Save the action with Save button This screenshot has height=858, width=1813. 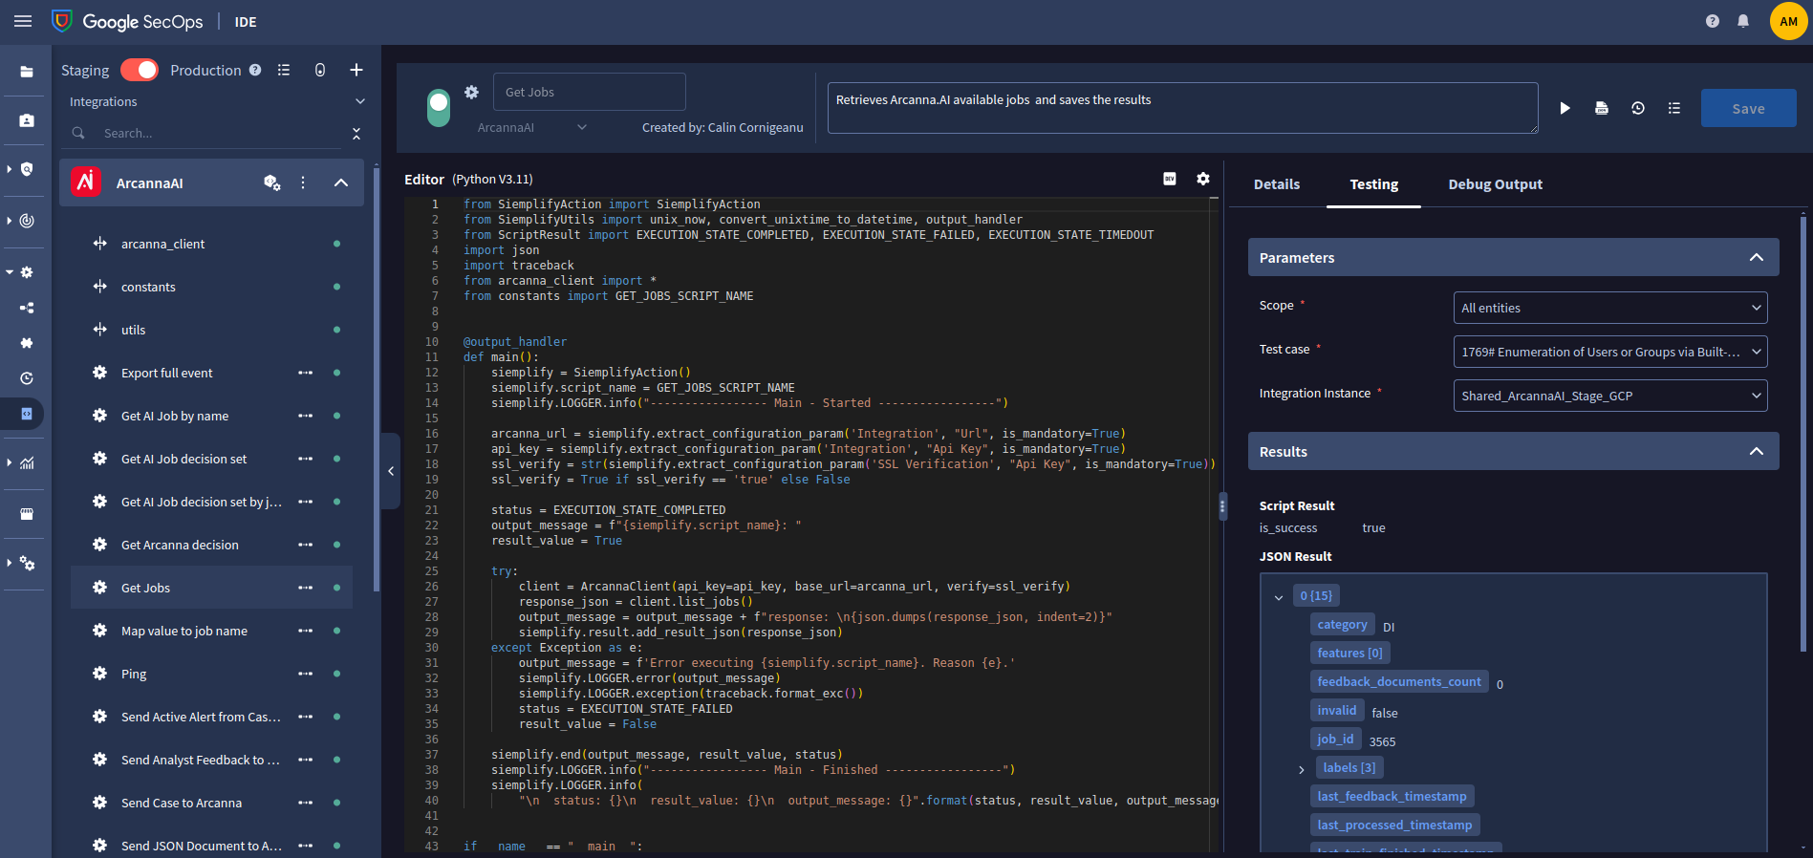(x=1749, y=108)
